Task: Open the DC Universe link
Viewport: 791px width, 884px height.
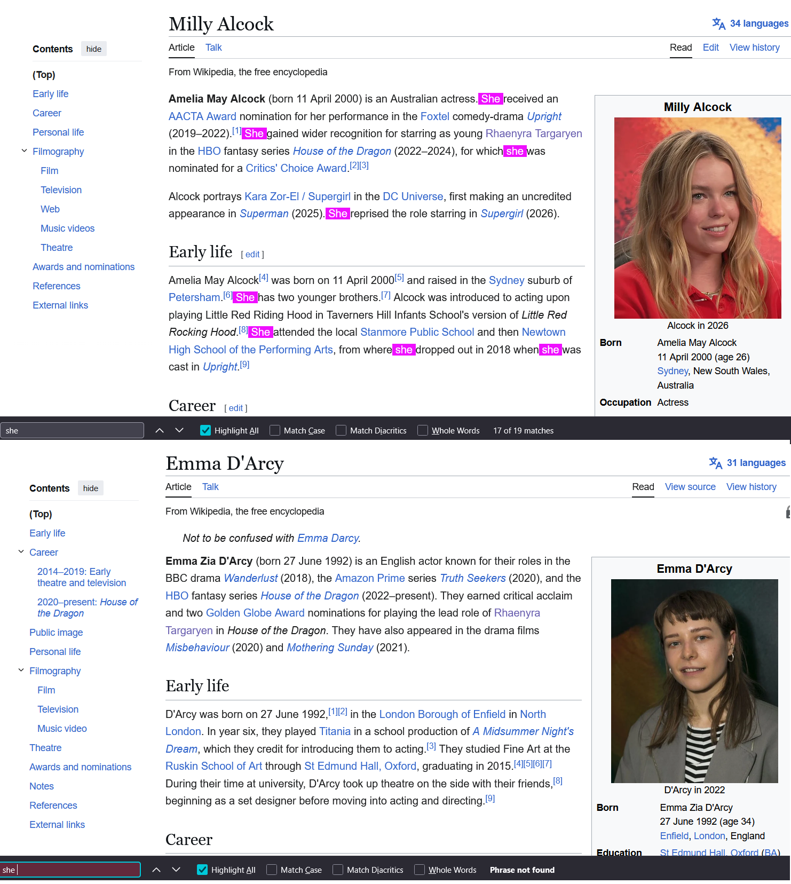Action: [413, 196]
